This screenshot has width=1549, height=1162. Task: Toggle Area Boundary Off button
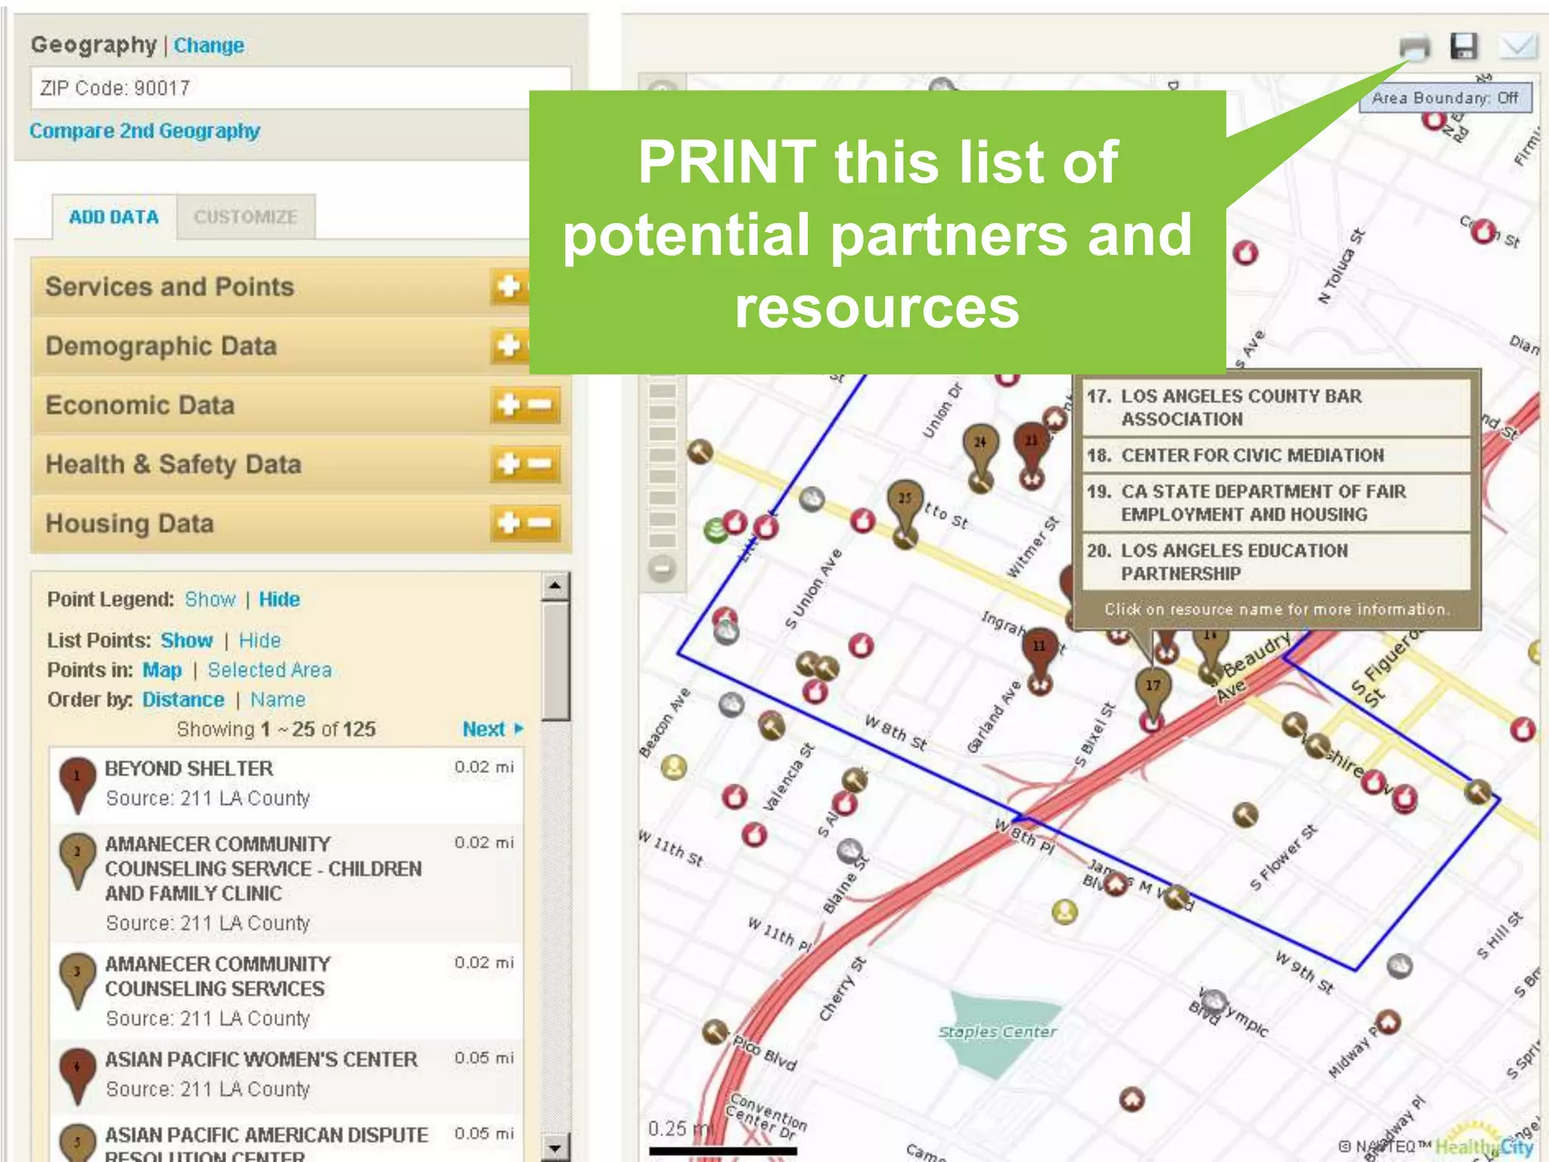click(x=1445, y=98)
